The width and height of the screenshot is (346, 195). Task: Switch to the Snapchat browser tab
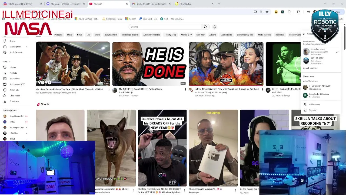[194, 4]
